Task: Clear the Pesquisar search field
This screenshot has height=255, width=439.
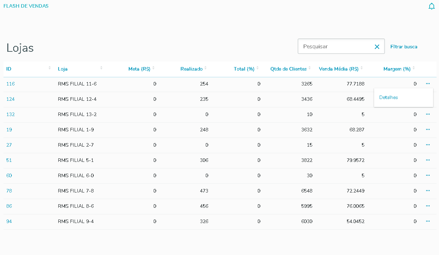Action: pyautogui.click(x=377, y=47)
